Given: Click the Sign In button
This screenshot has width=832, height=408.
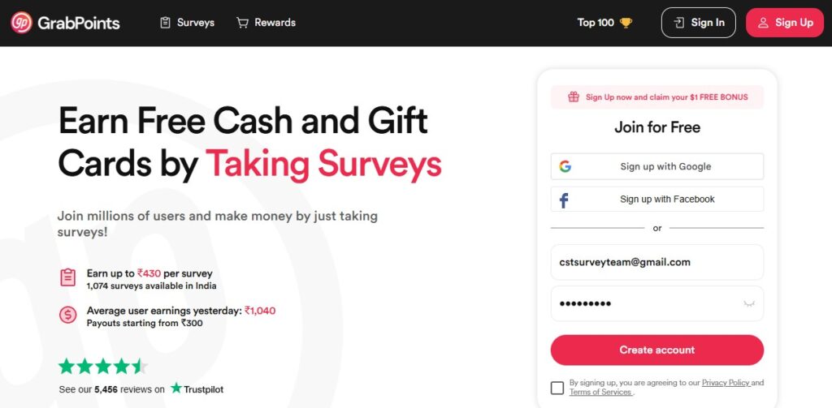Looking at the screenshot, I should 698,23.
